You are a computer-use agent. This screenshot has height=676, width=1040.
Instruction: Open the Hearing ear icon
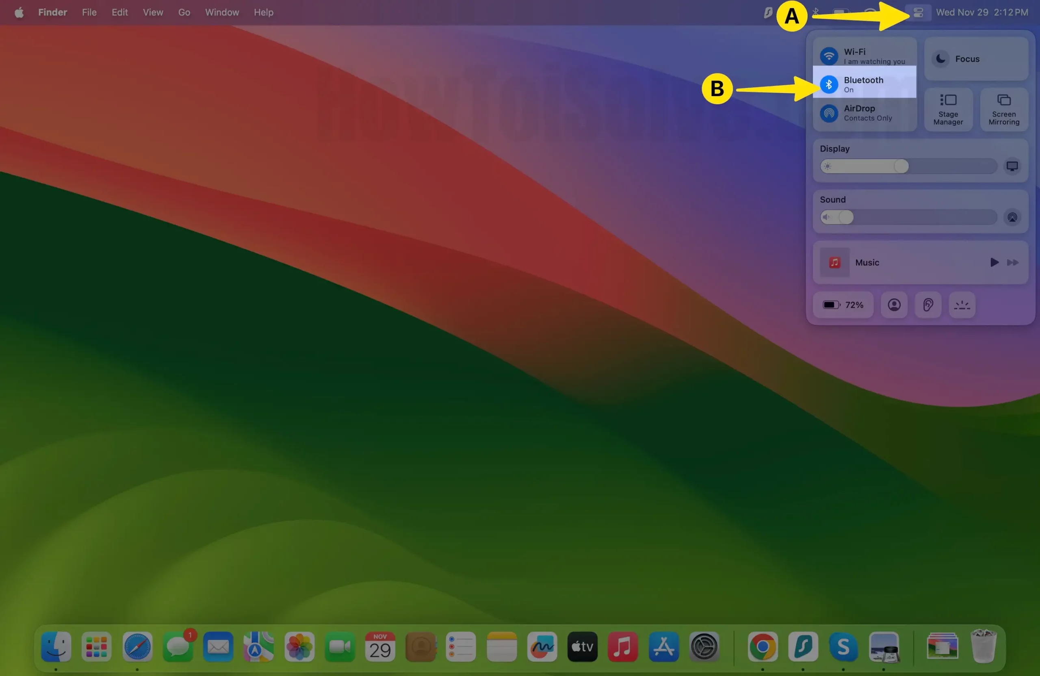coord(928,305)
